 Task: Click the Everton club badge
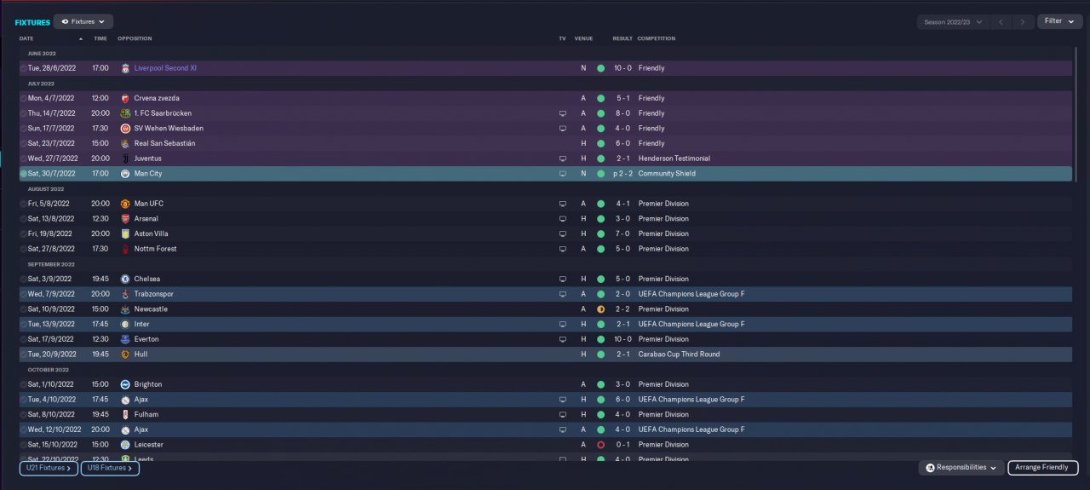click(x=125, y=339)
